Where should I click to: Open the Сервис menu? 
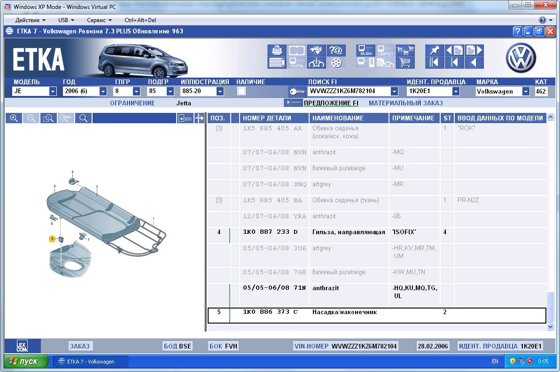[x=99, y=20]
